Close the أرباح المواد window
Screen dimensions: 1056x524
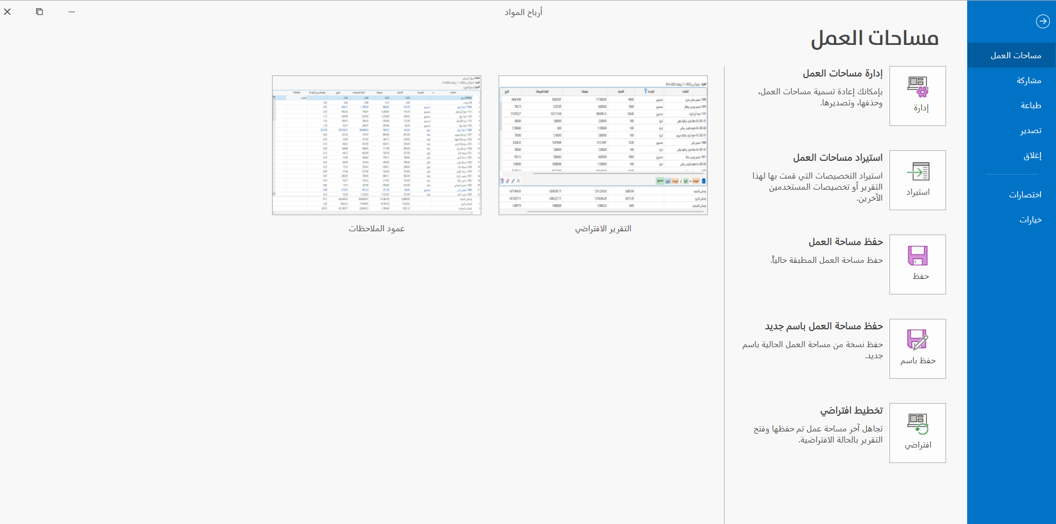click(7, 12)
